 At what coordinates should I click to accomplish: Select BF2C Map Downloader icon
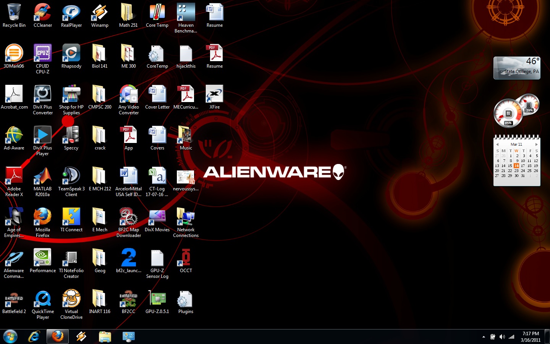point(129,222)
